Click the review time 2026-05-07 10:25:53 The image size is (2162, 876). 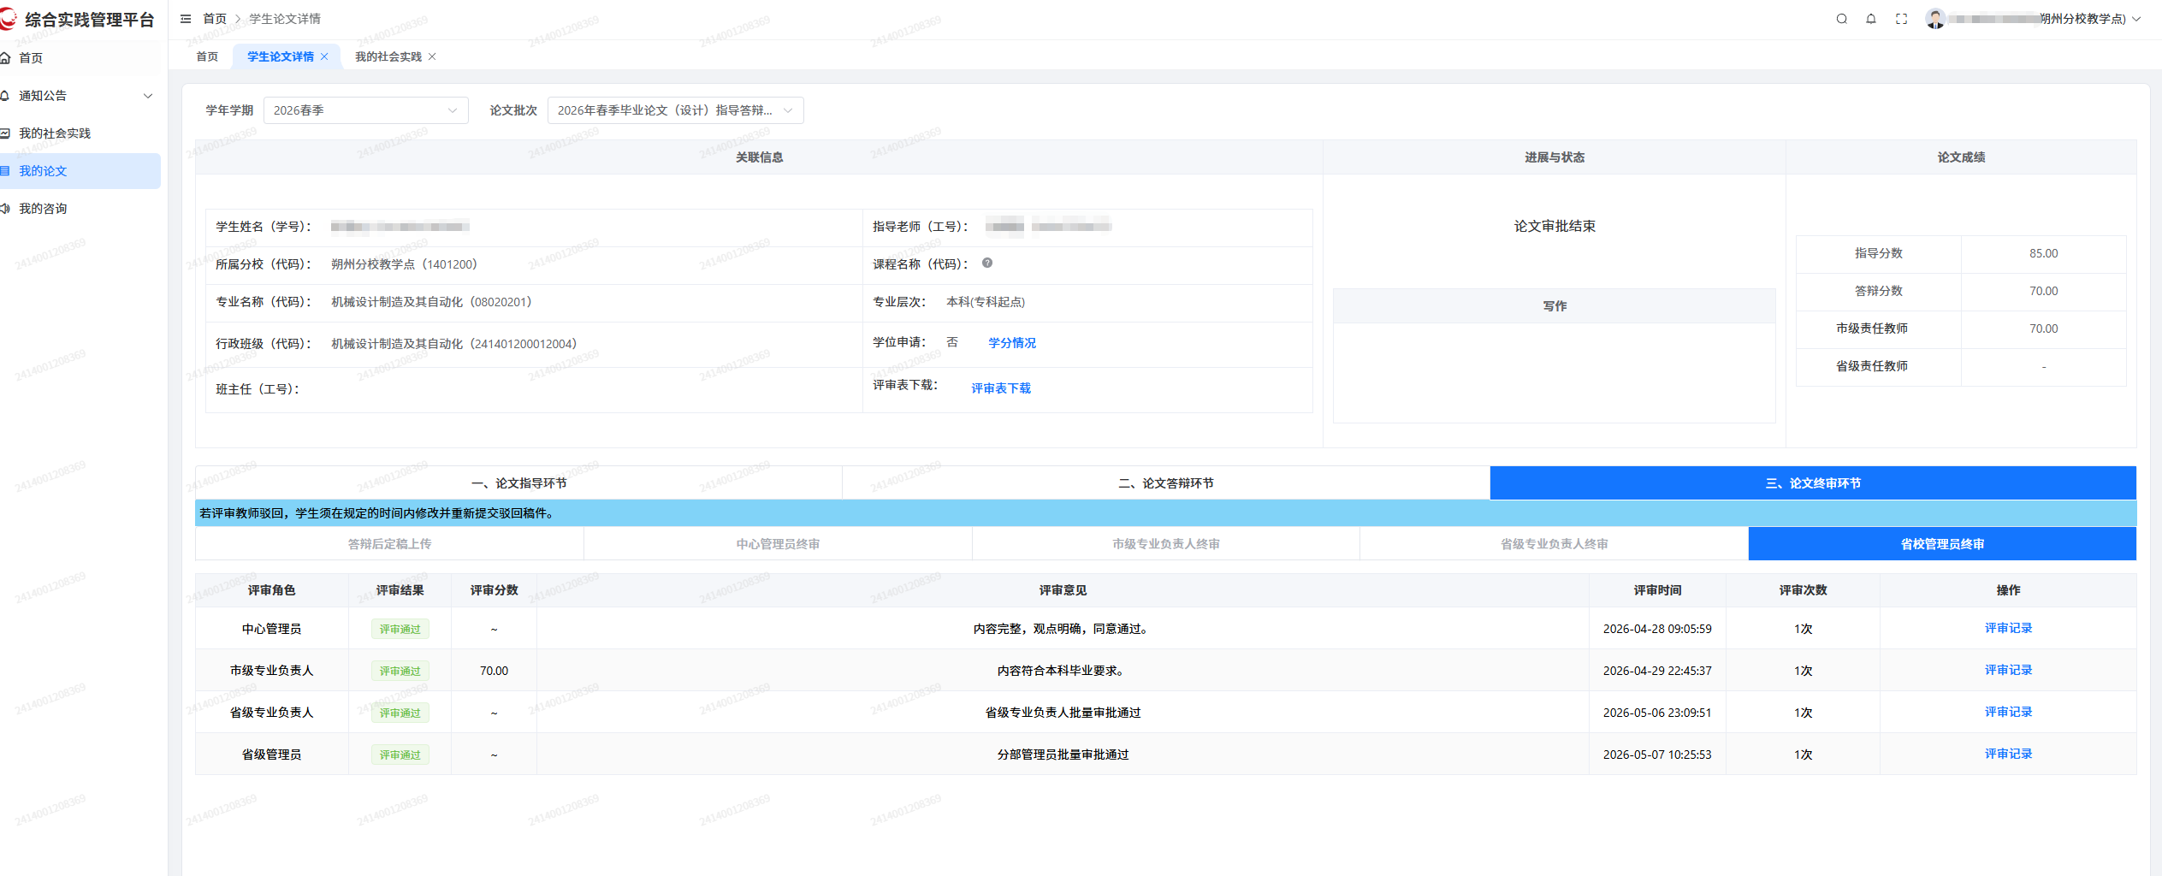[x=1657, y=755]
